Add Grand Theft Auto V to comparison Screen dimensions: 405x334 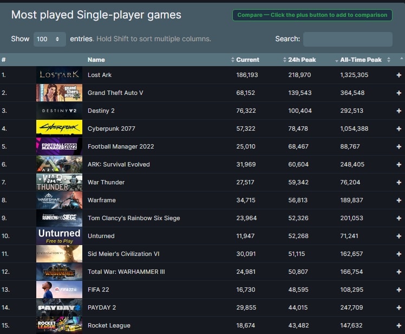[399, 93]
